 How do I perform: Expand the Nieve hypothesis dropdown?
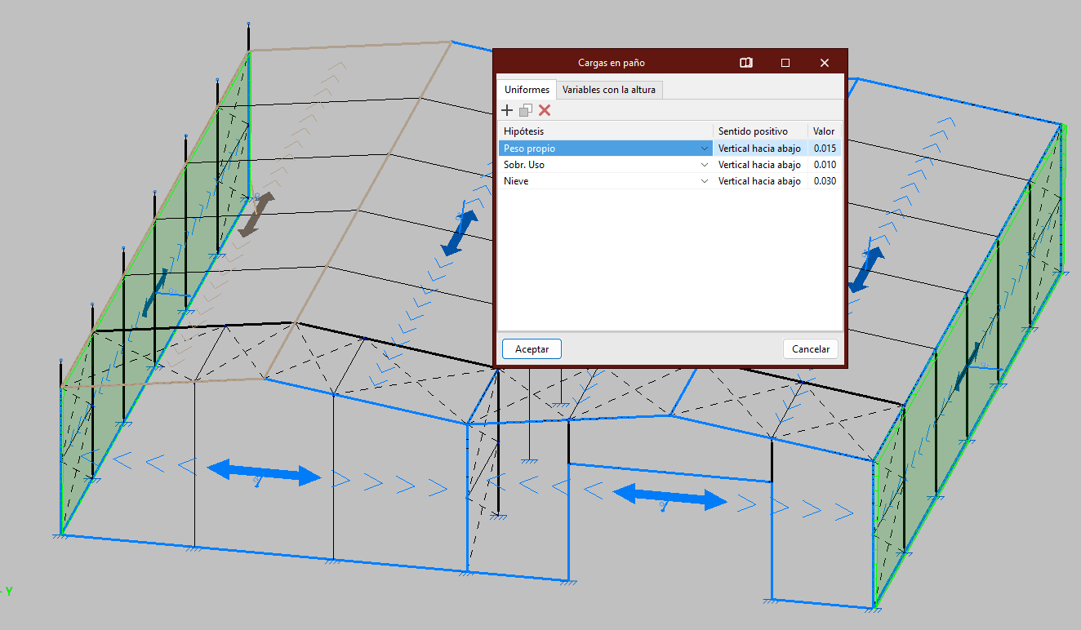point(705,181)
